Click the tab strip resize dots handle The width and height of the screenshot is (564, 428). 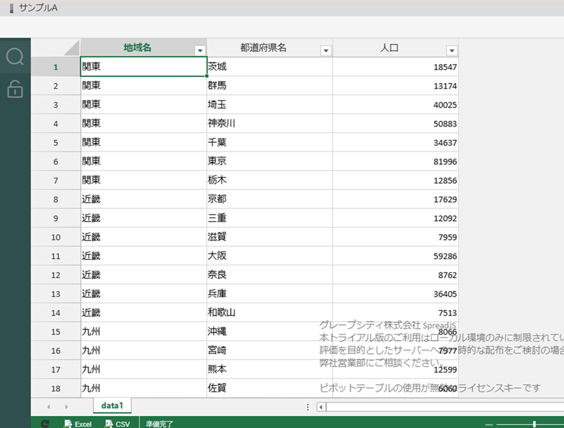[x=307, y=407]
